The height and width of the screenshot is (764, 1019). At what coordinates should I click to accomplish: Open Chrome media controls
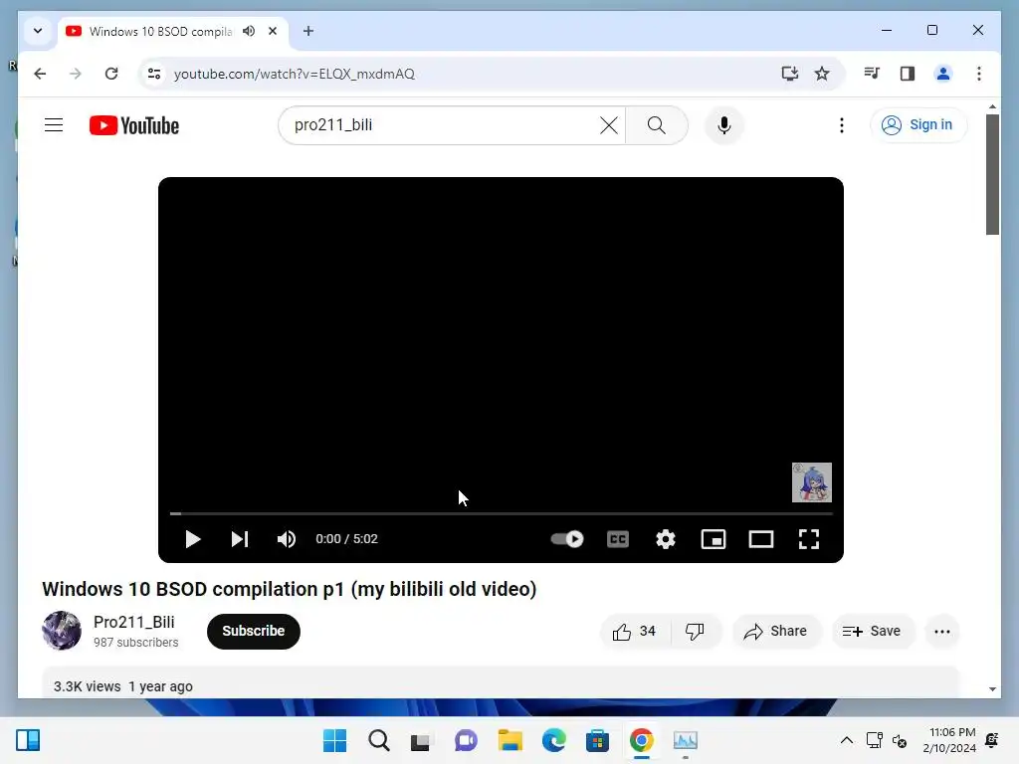pos(872,74)
